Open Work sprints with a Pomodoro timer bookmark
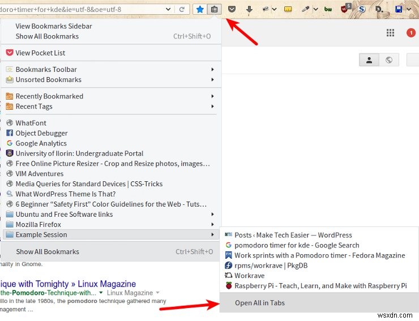This screenshot has width=419, height=321. (x=319, y=255)
